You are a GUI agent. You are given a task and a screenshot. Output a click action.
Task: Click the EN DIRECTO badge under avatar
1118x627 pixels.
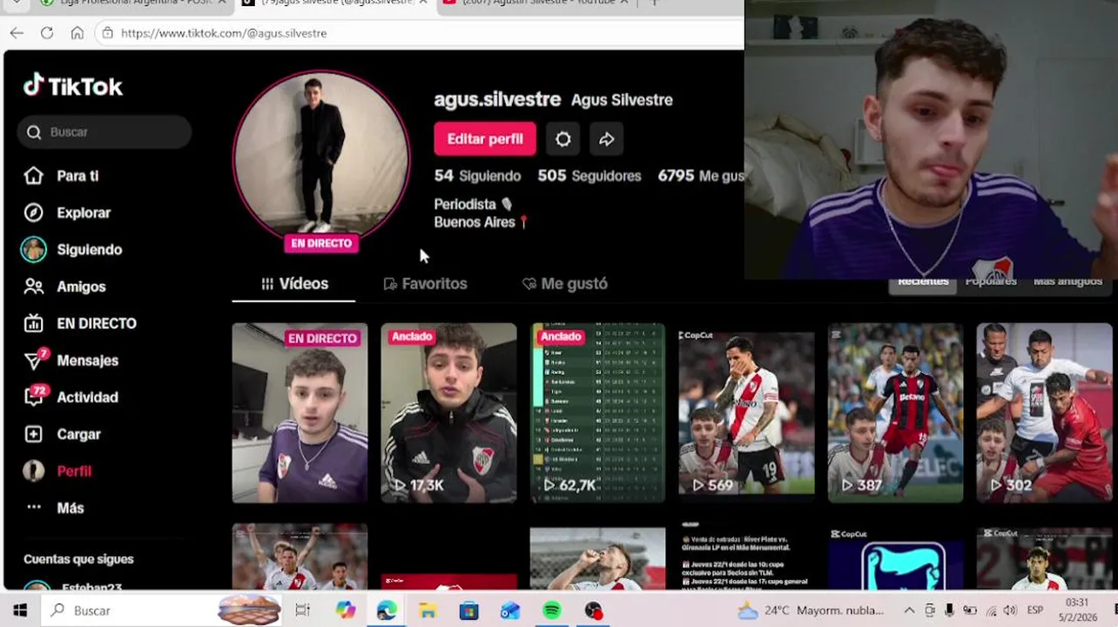click(321, 244)
